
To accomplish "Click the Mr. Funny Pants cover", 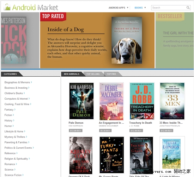I will 112,155.
